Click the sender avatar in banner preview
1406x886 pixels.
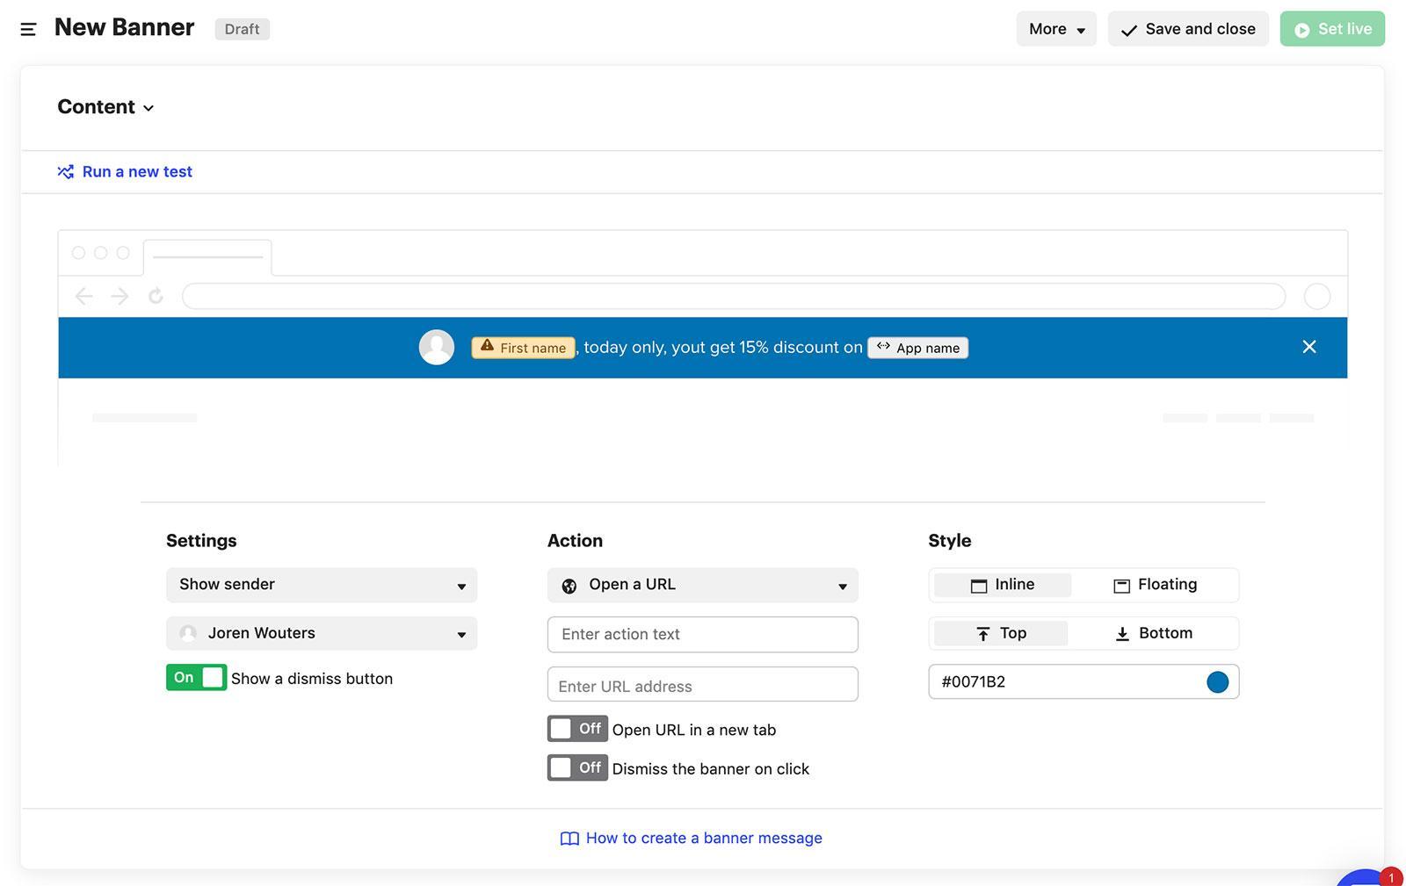click(x=437, y=348)
